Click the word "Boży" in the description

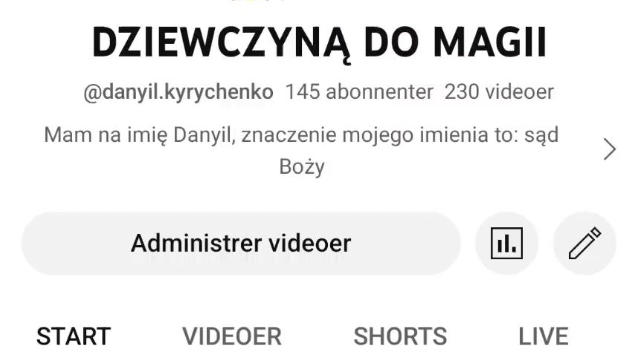tap(301, 167)
